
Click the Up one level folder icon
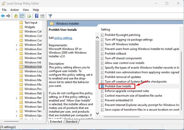coord(16,16)
